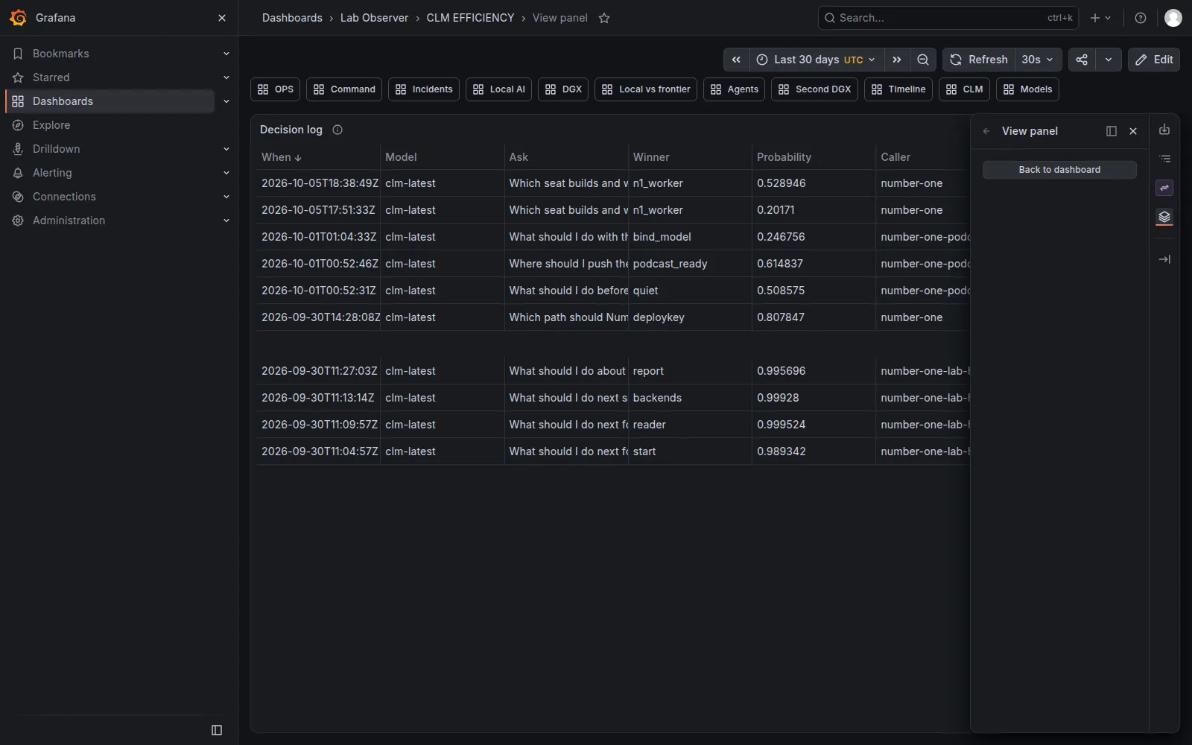The image size is (1192, 745).
Task: Open the dropdown arrow beside share
Action: pos(1109,60)
